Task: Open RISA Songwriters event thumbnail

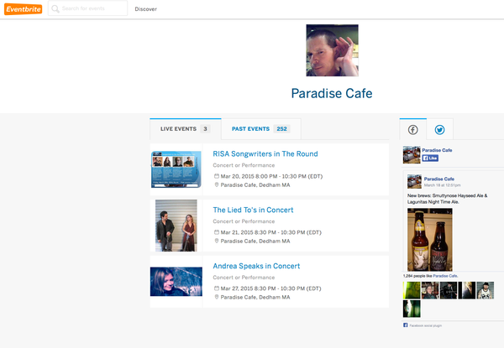Action: click(x=176, y=169)
